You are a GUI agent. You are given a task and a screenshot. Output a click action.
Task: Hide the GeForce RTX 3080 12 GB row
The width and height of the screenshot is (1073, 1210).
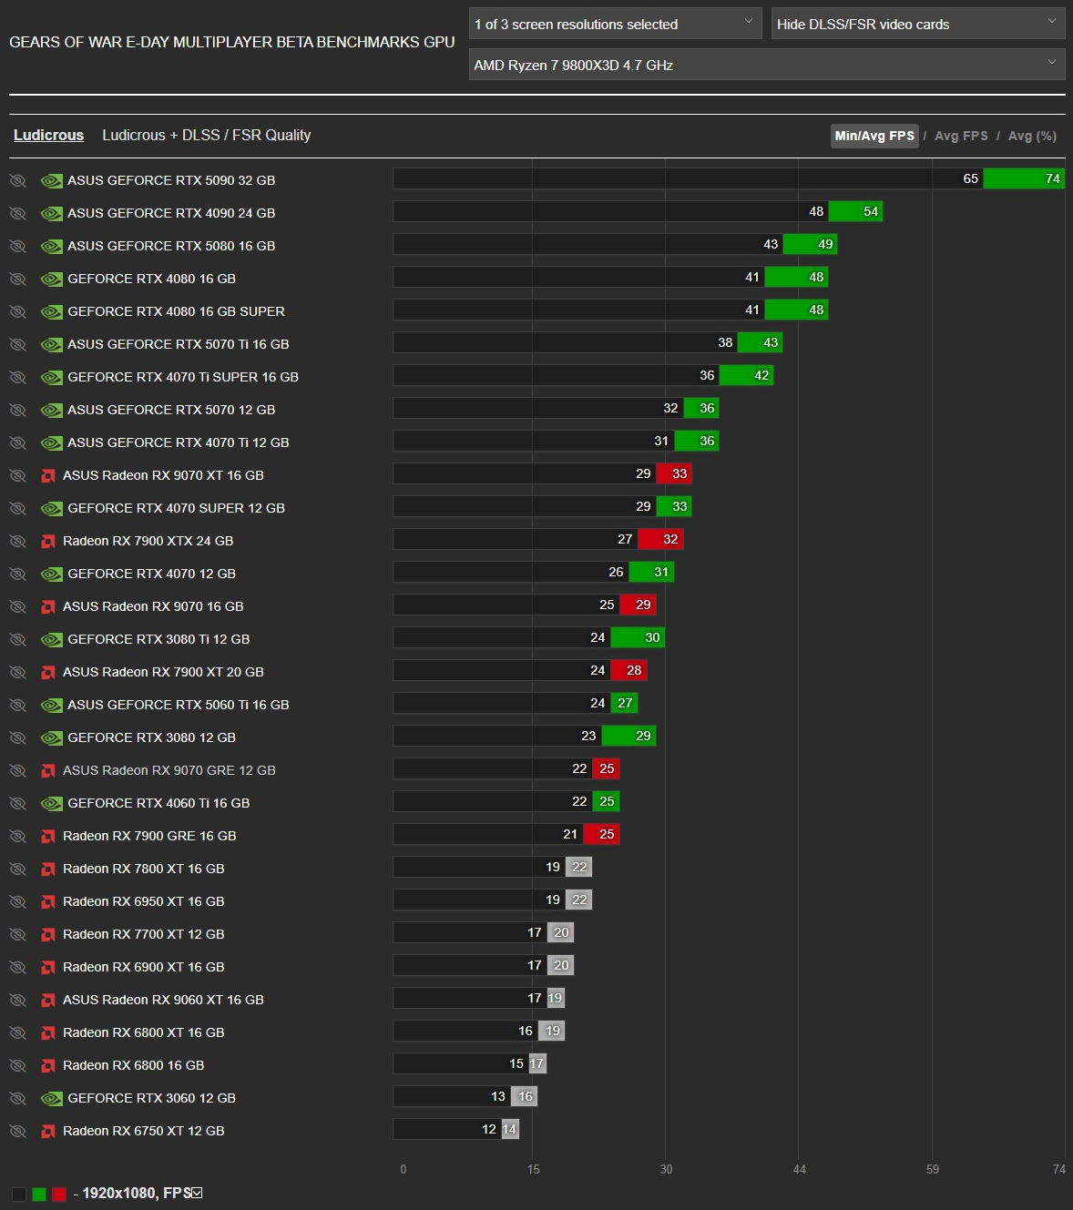[x=17, y=737]
